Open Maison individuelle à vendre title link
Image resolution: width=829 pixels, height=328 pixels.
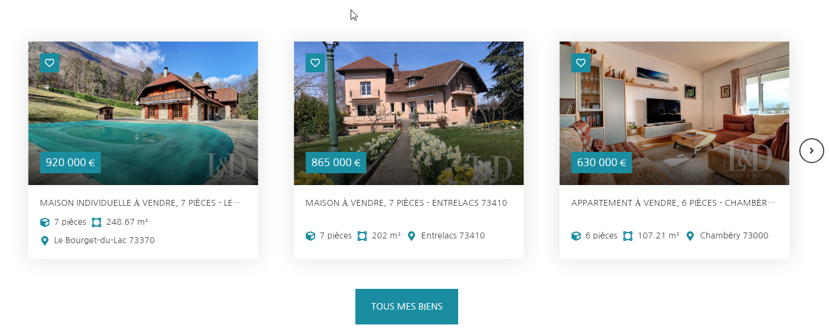coord(140,203)
